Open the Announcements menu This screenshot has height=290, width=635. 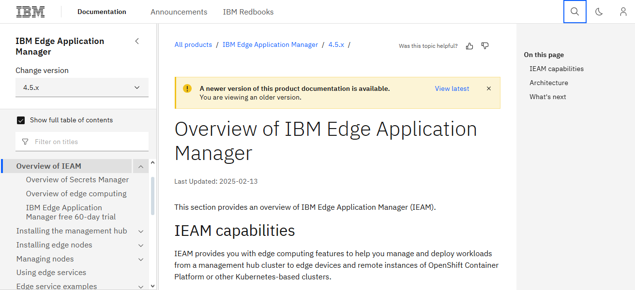pyautogui.click(x=179, y=12)
